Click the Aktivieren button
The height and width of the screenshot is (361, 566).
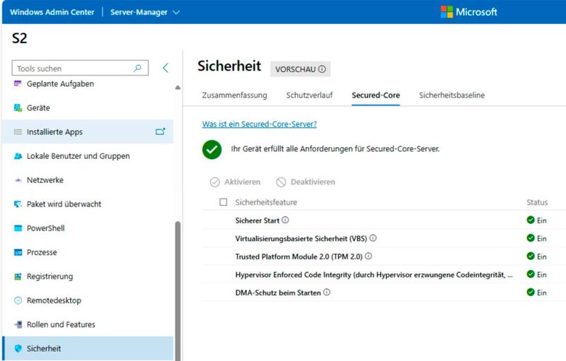(x=235, y=182)
